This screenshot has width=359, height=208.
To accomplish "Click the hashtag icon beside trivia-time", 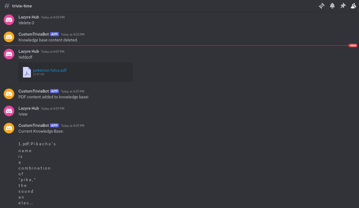I will coord(7,6).
